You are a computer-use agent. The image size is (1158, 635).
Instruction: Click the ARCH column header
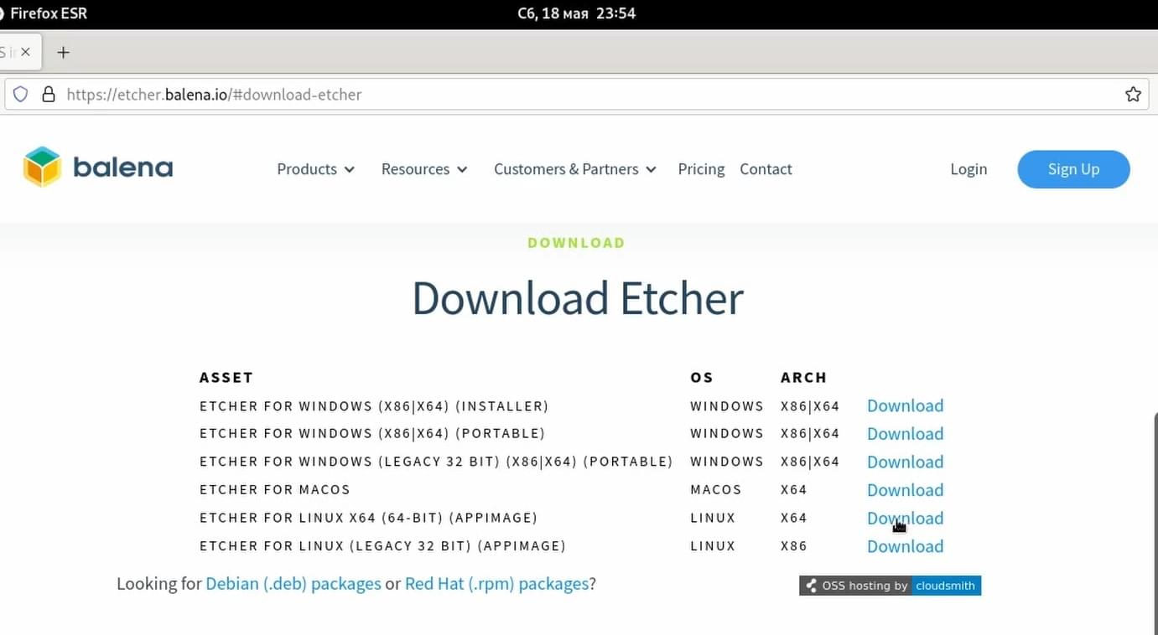point(804,378)
